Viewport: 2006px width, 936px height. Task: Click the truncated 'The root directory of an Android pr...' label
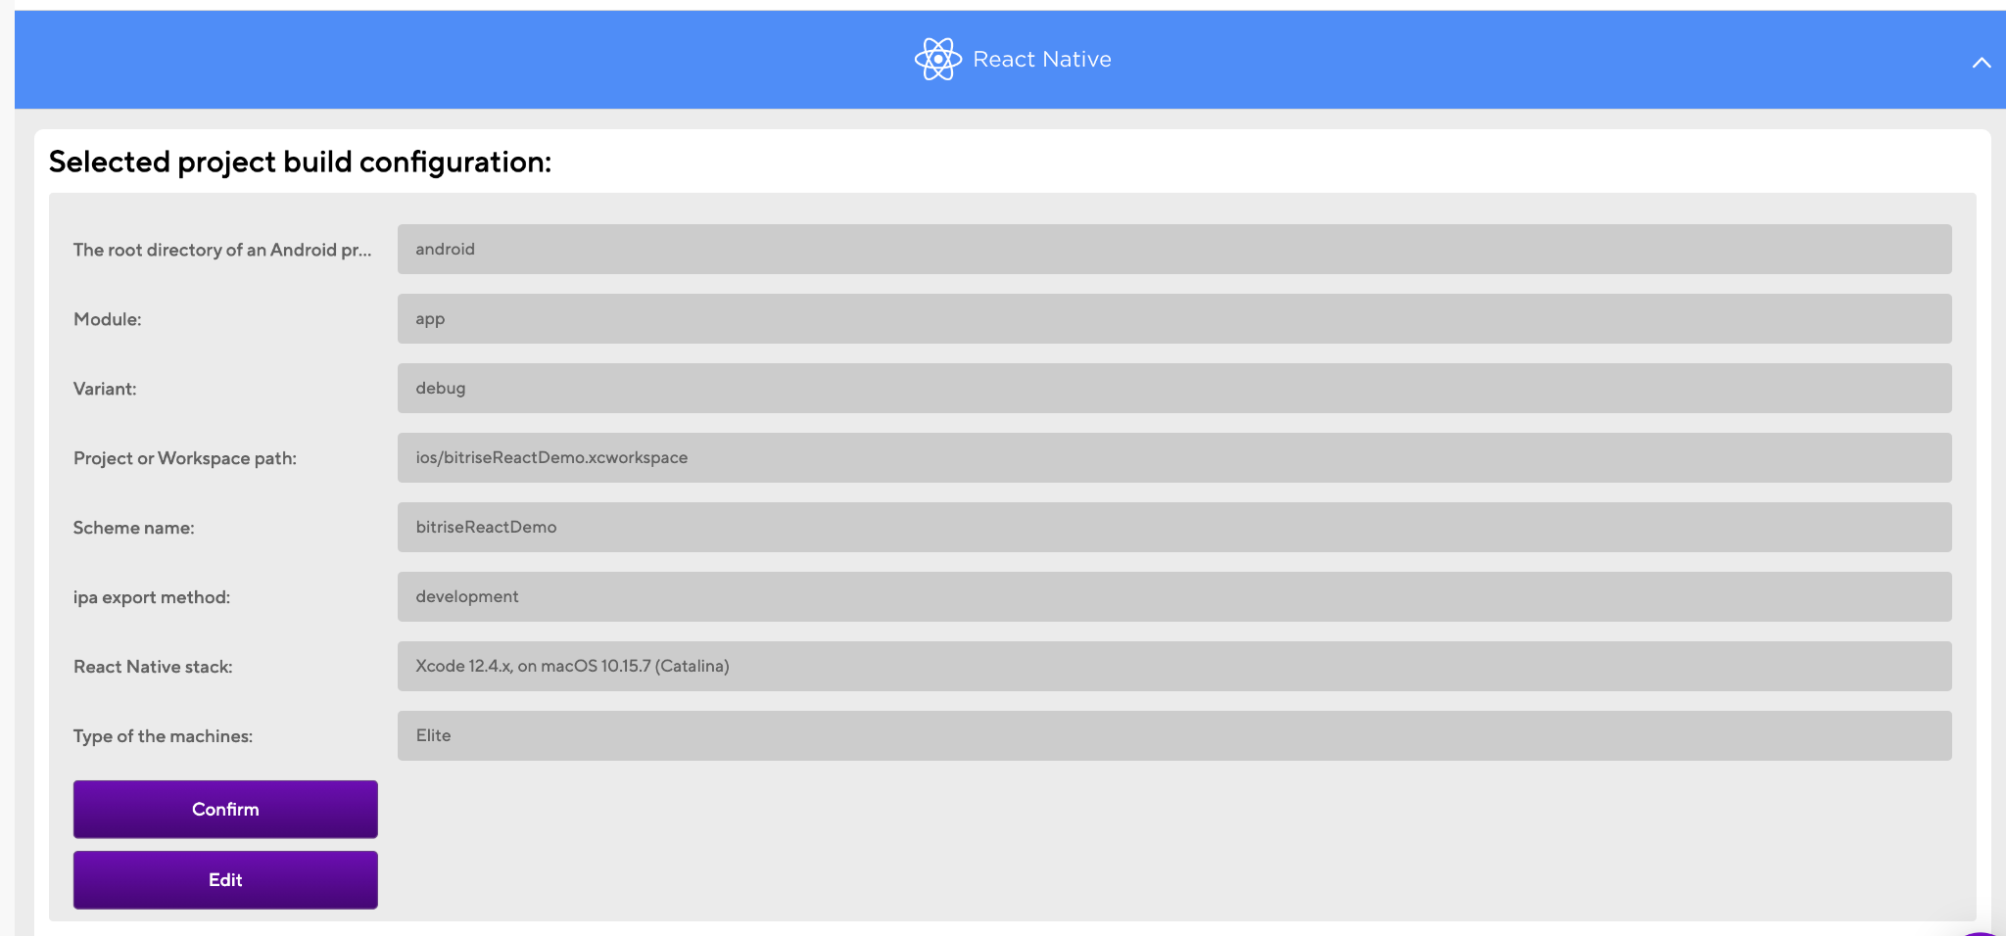tap(222, 250)
